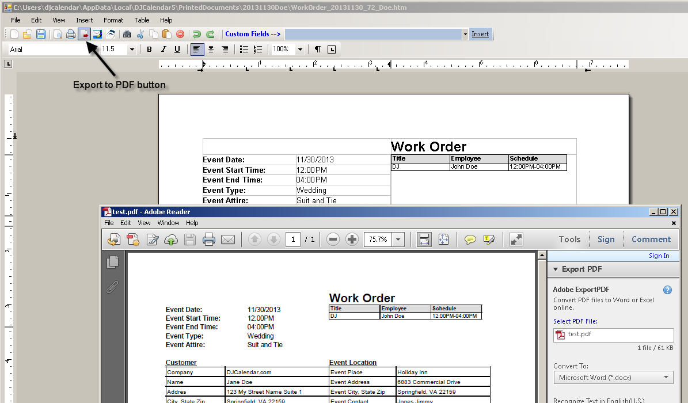
Task: Cut selection using the scissors icon
Action: 140,34
